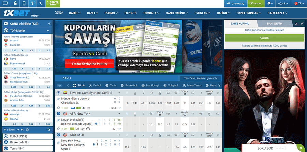The height and width of the screenshot is (152, 307).
Task: Click the 1XBET Turkey logo
Action: pyautogui.click(x=21, y=13)
